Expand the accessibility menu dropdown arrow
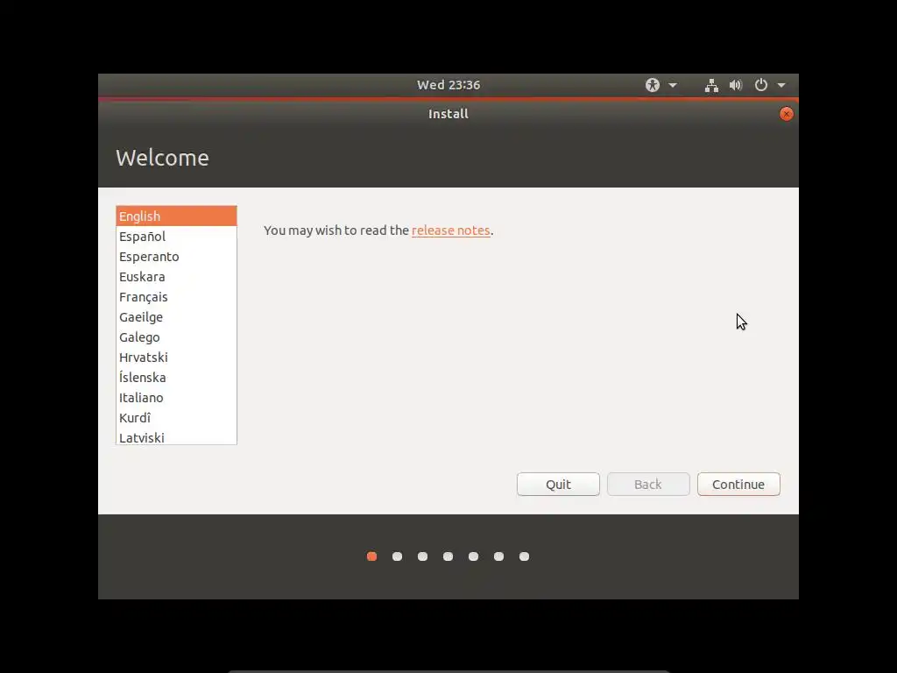 point(673,85)
